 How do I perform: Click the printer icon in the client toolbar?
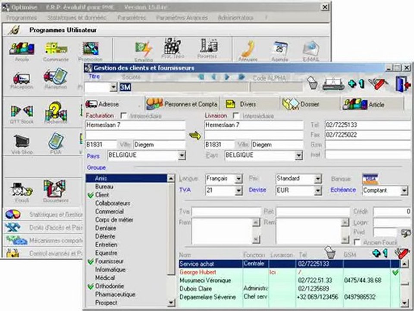[333, 83]
